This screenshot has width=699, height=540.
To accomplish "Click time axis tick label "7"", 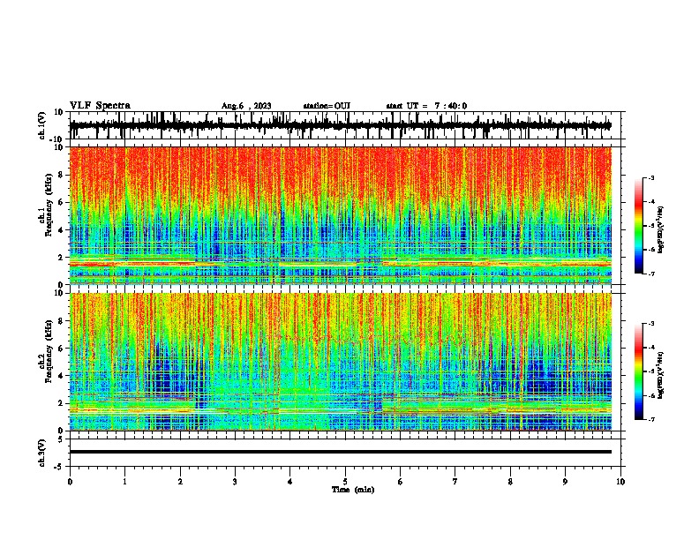I will 455,482.
